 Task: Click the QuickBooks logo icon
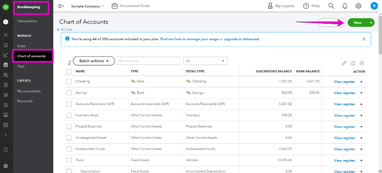[6, 7]
